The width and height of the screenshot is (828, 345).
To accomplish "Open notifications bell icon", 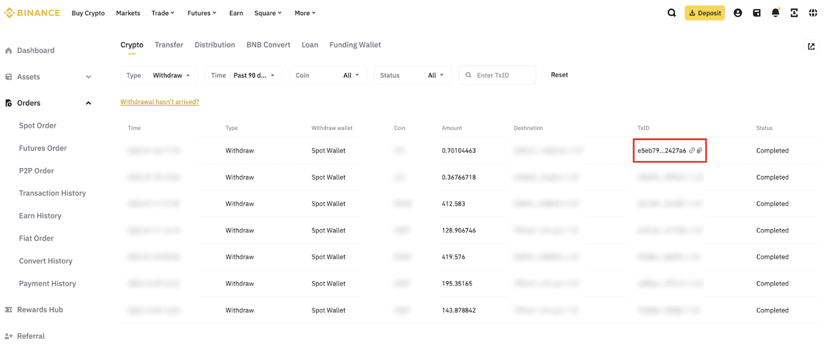I will click(x=775, y=13).
